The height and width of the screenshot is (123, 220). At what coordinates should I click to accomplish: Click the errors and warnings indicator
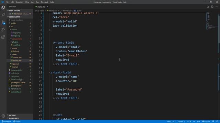click(x=17, y=122)
